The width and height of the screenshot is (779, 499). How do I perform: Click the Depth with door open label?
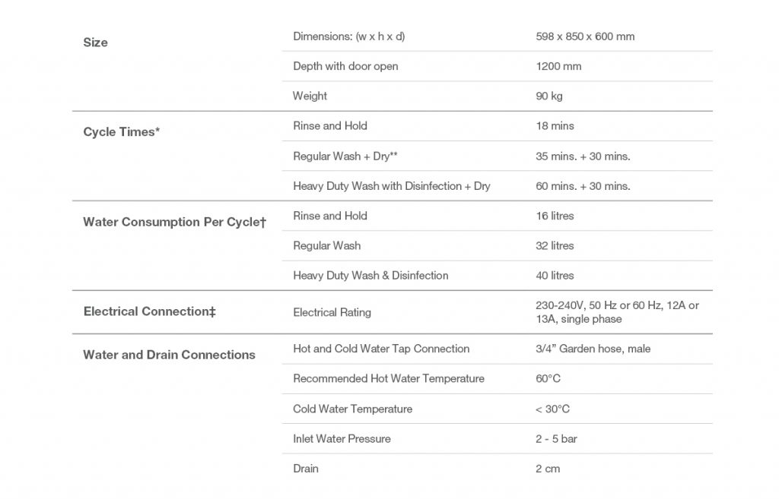345,66
